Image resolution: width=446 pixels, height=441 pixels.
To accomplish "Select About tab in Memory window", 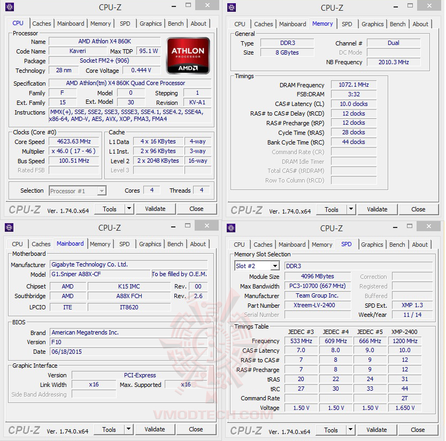I will (x=420, y=24).
